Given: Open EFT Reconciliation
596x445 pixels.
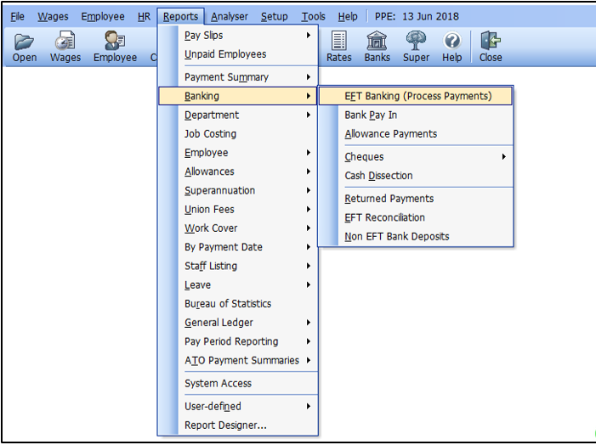Looking at the screenshot, I should point(416,217).
